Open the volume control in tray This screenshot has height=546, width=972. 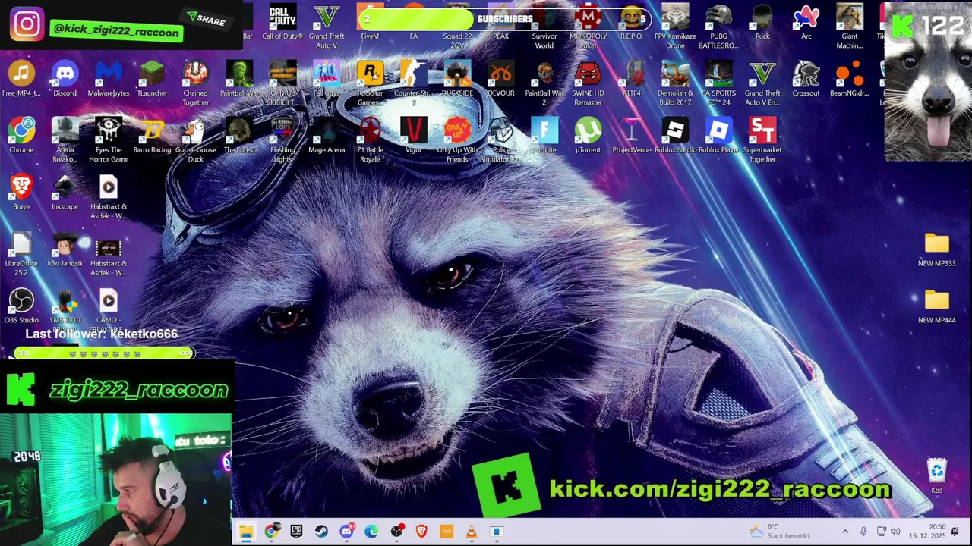pyautogui.click(x=895, y=532)
